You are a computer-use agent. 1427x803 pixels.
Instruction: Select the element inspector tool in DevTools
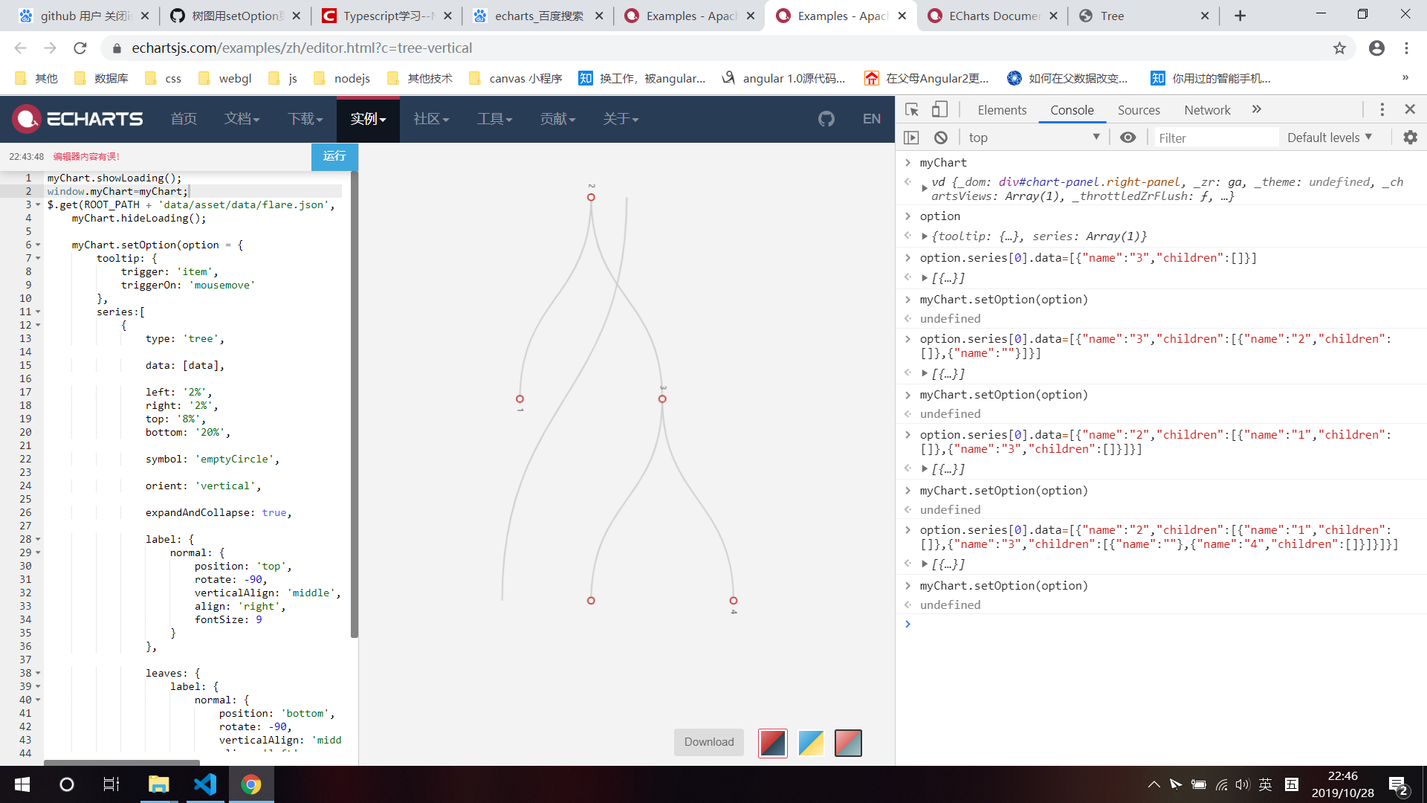[912, 110]
